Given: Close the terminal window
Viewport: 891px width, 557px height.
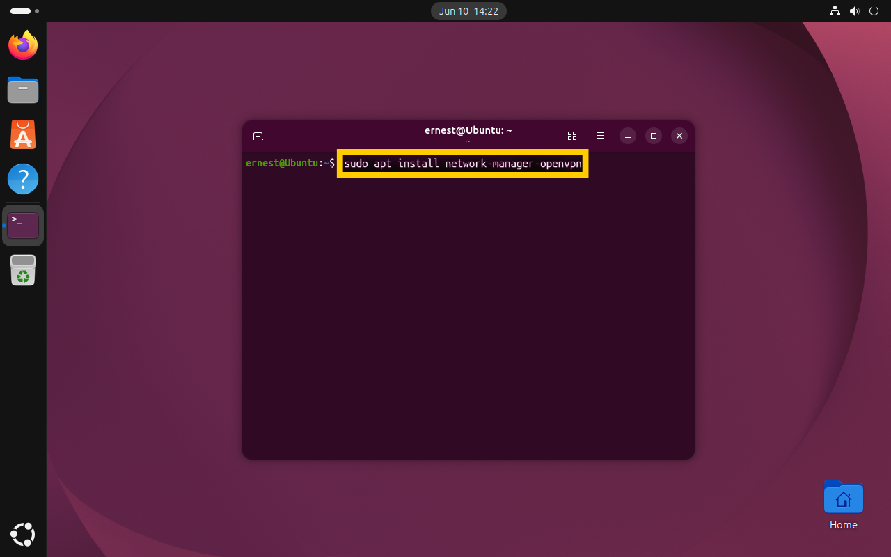Looking at the screenshot, I should point(679,136).
